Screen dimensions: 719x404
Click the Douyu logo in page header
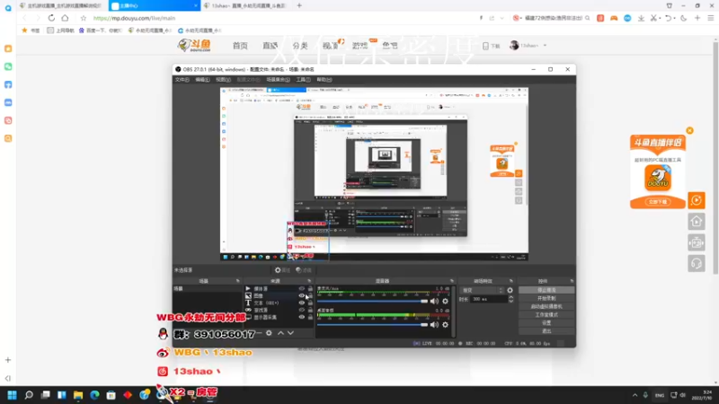(194, 46)
